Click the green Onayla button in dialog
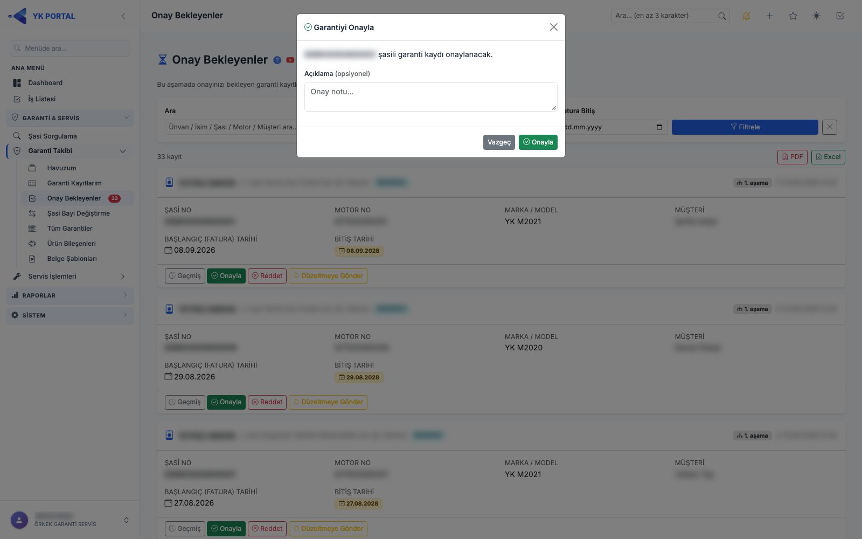This screenshot has width=862, height=539. (x=538, y=142)
